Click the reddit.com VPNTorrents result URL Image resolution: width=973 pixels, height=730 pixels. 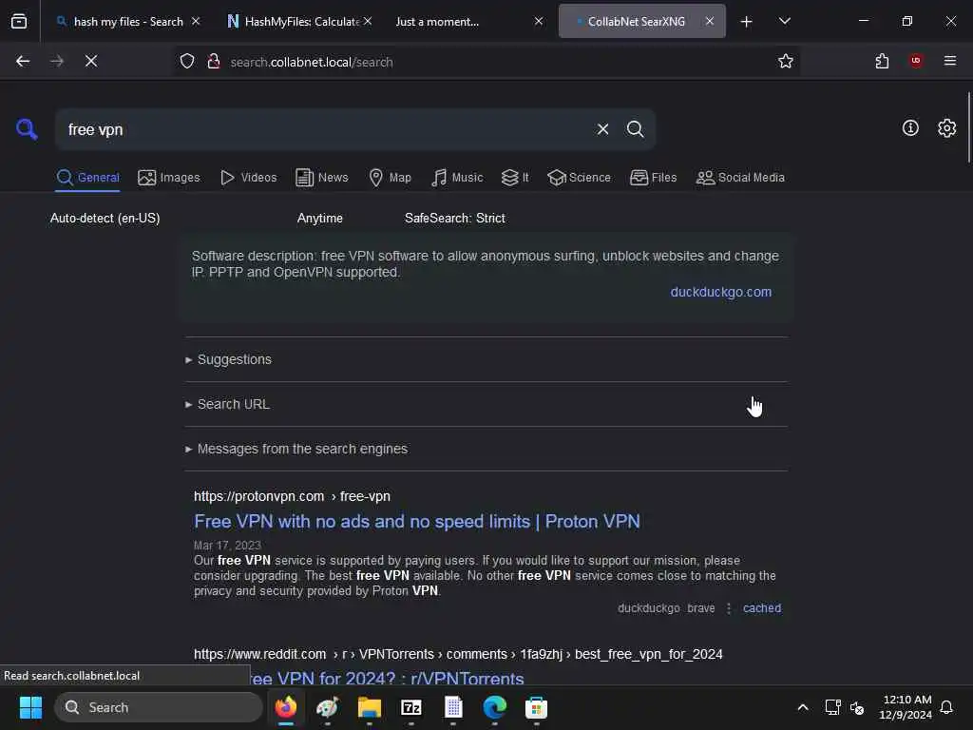point(458,654)
